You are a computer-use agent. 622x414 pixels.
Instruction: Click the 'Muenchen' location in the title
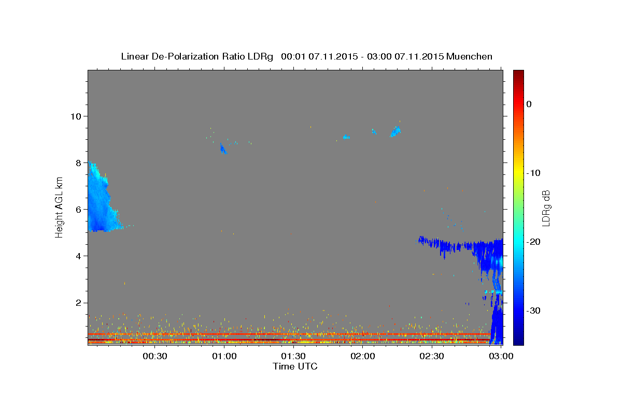469,56
